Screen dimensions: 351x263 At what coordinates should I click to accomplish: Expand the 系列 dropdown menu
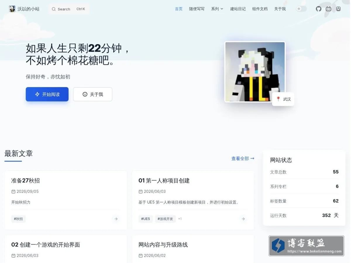217,9
